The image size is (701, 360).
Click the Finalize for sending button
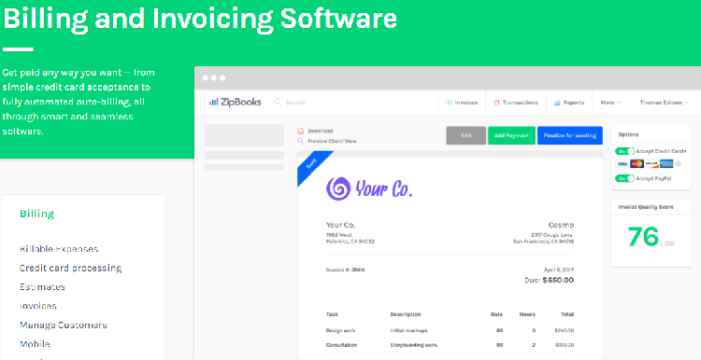570,135
